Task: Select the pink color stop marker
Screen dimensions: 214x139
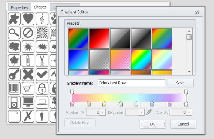Action: 72,104
